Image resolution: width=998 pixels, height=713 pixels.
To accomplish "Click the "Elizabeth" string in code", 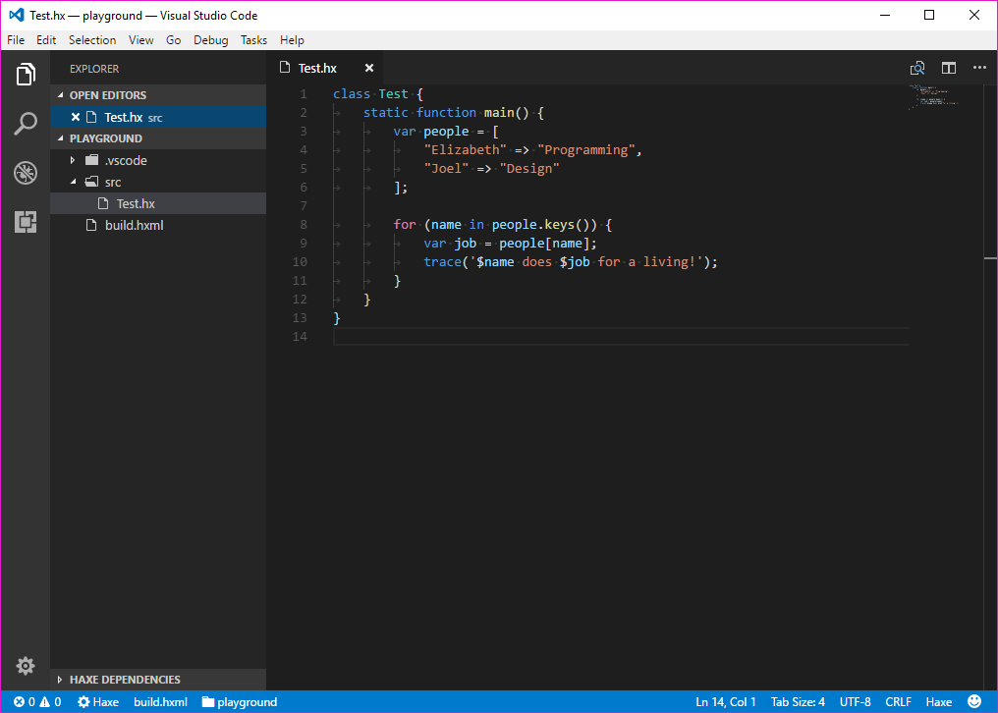I will (x=466, y=150).
